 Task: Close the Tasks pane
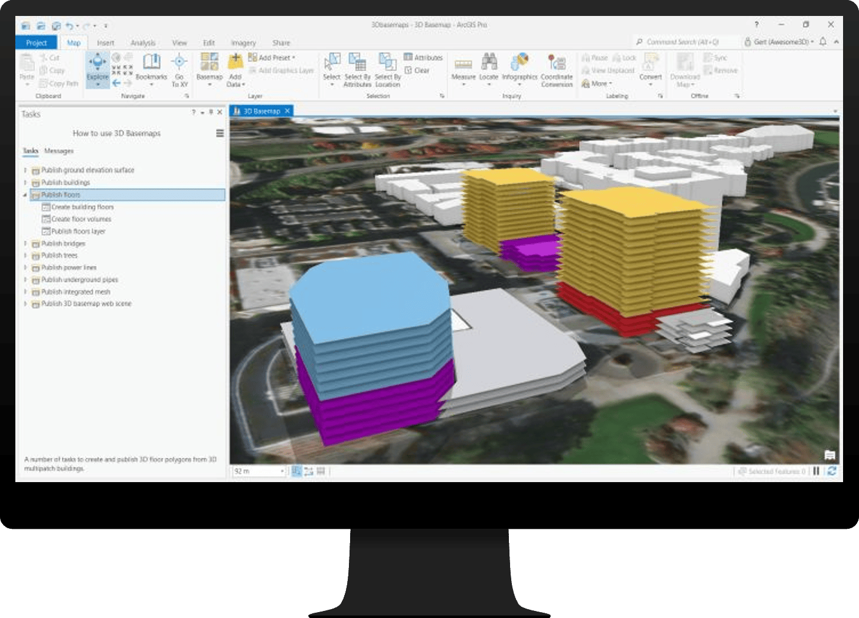pyautogui.click(x=220, y=112)
